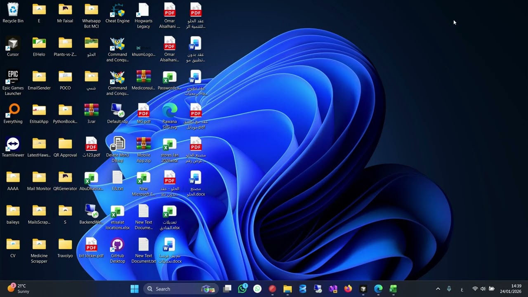Select the Mediconsul archive icon
This screenshot has width=528, height=297.
tap(144, 80)
